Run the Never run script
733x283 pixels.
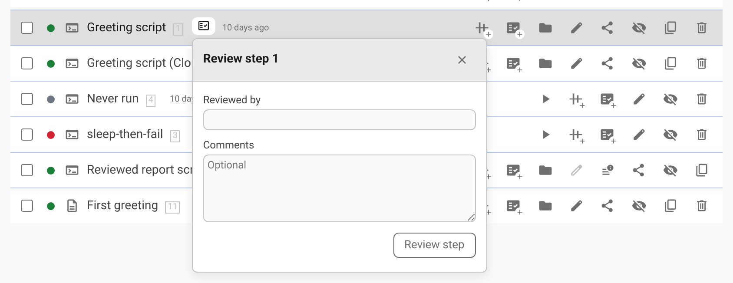point(546,99)
